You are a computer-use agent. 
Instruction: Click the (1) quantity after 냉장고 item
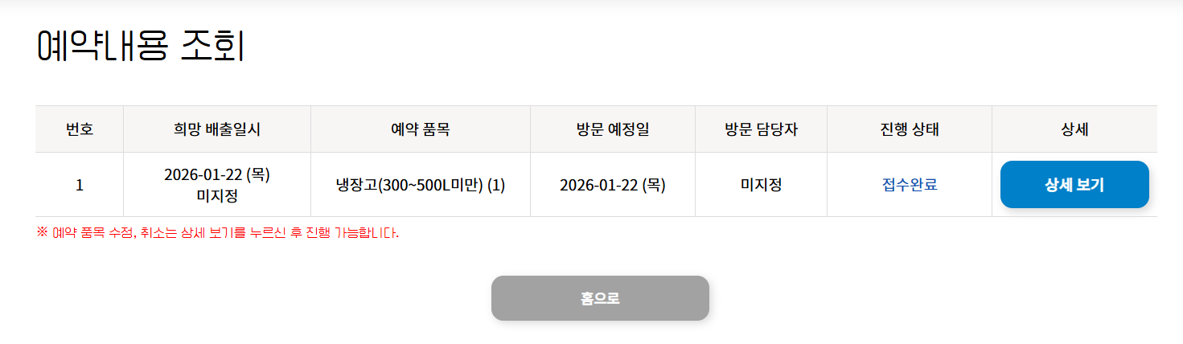coord(496,185)
